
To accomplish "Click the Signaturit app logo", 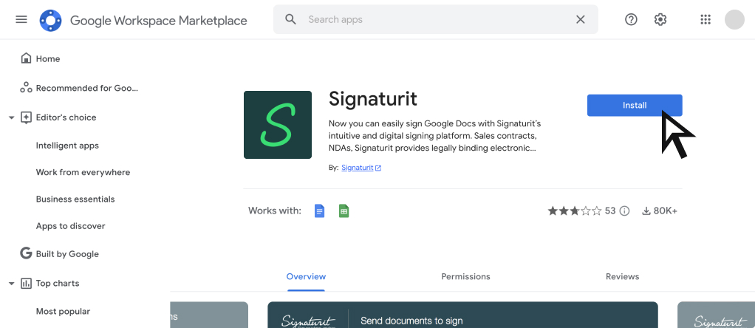I will click(277, 125).
